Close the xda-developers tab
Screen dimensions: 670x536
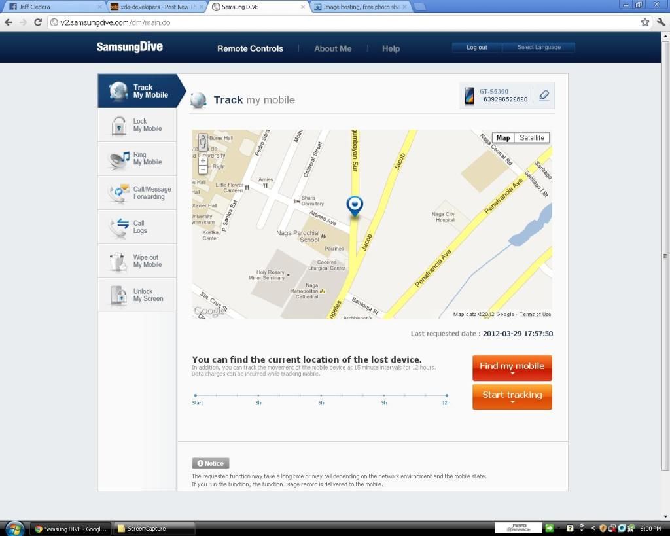click(200, 7)
